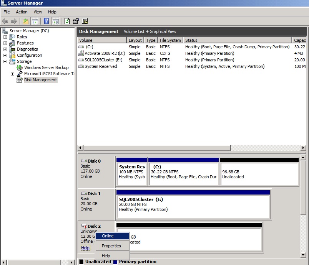Screen dimensions: 309x265
Task: Collapse the Storage tree node
Action: [5, 61]
